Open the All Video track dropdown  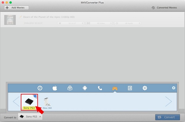[99, 23]
